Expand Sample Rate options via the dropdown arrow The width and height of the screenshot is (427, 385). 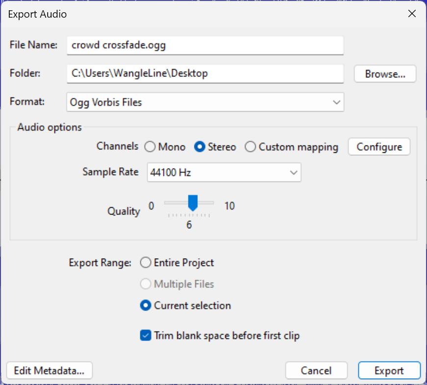coord(294,172)
